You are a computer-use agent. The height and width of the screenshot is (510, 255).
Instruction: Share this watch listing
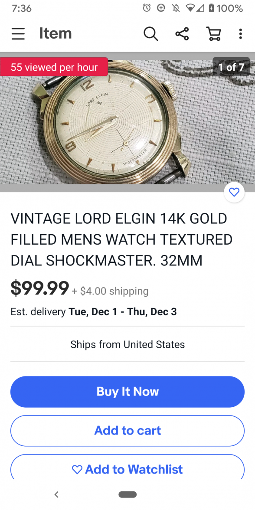point(182,33)
